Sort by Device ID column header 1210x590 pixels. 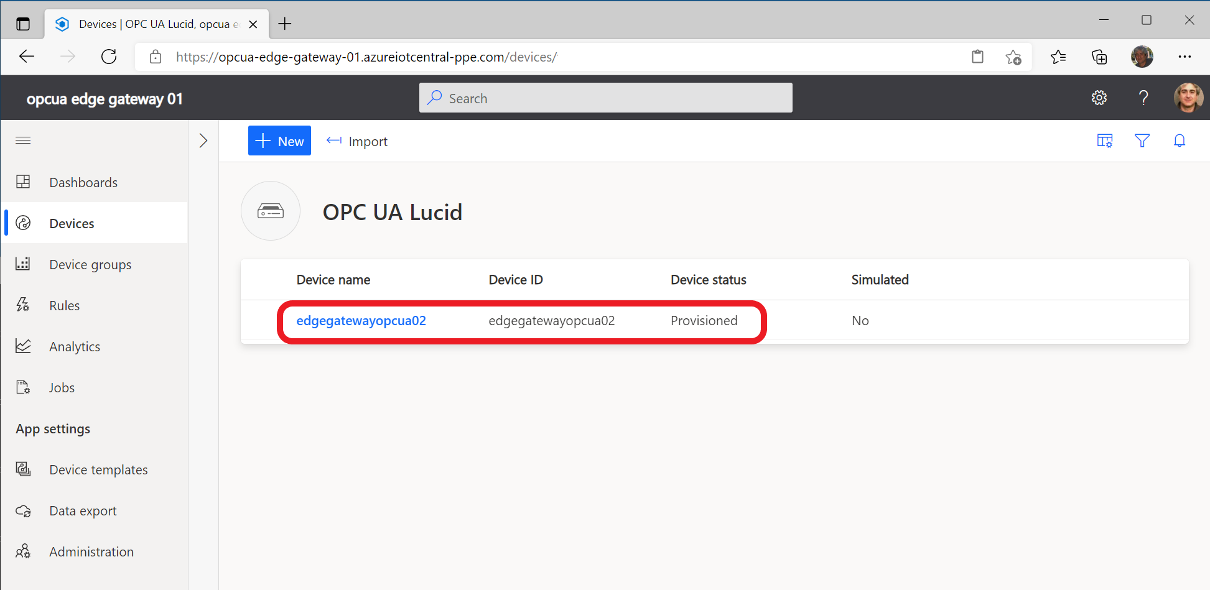pos(516,280)
